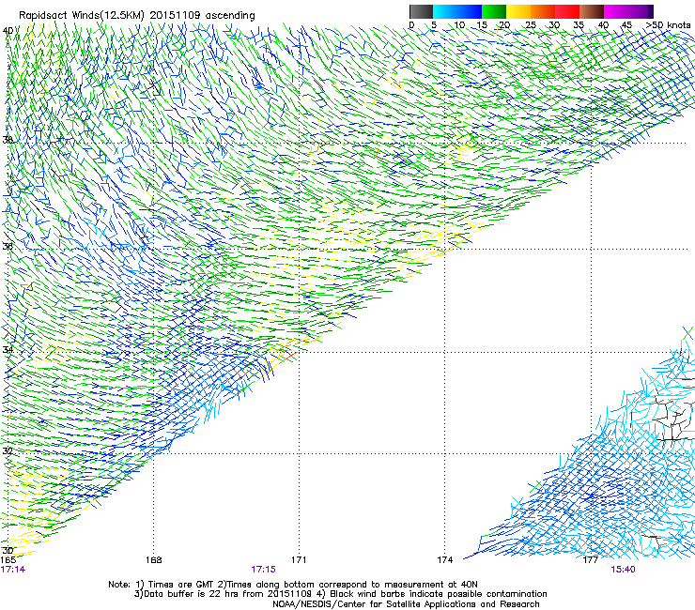
Task: Click the purple 17:15 time label
Action: tap(263, 570)
